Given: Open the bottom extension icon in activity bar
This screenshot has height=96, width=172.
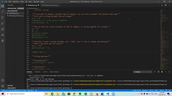Looking at the screenshot, I should click(x=2, y=41).
